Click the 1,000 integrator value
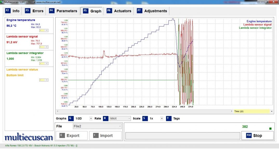The height and width of the screenshot is (149, 279). point(10,59)
